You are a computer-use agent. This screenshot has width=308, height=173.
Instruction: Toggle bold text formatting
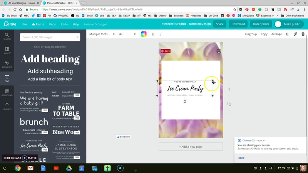(x=153, y=34)
